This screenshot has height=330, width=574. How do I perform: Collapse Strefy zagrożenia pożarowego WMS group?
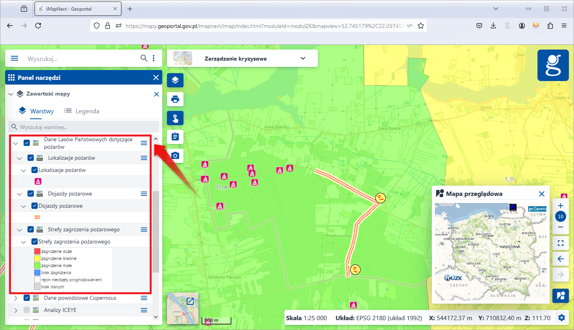pyautogui.click(x=20, y=230)
